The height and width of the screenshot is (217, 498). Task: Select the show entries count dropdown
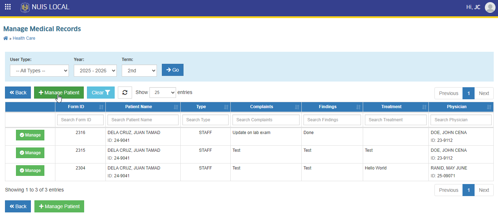pos(163,92)
